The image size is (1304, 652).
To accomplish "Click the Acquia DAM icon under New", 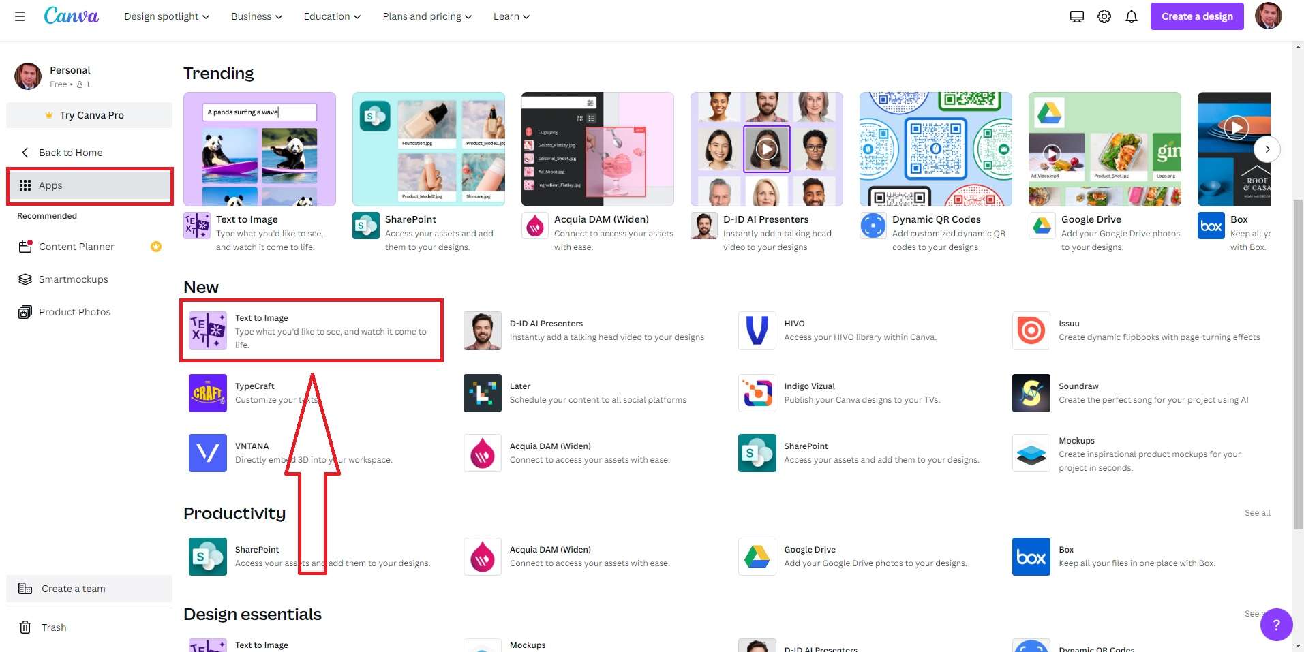I will 483,453.
